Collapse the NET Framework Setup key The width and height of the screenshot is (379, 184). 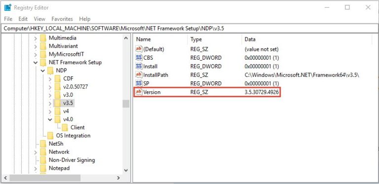36,63
